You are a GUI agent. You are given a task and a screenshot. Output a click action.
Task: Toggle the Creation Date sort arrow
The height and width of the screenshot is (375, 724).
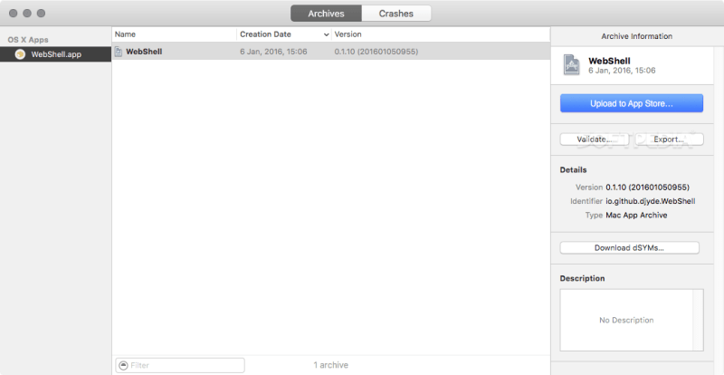[327, 34]
